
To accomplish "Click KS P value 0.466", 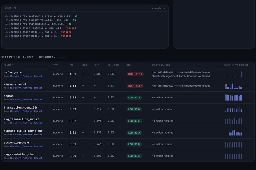I will [98, 144].
